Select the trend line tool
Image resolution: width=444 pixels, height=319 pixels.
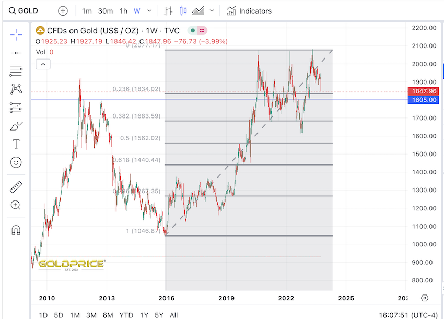[x=16, y=53]
